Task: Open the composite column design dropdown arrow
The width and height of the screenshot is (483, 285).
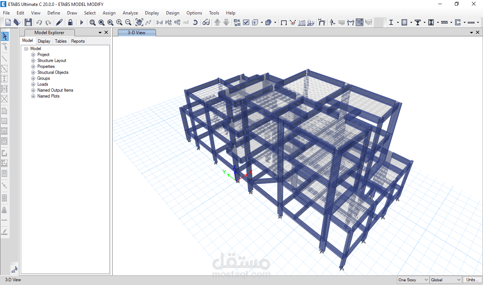Action: tap(438, 22)
